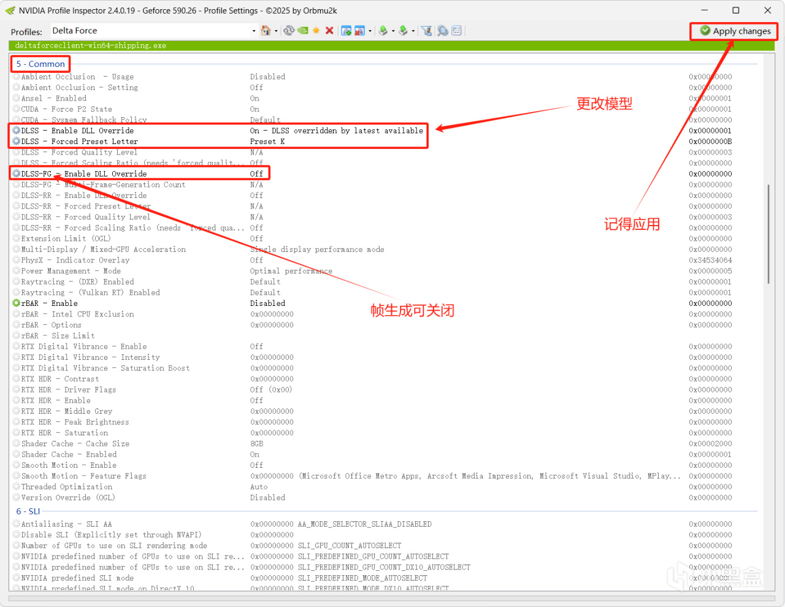Click the magnifier scan profiles icon
Viewport: 785px width, 607px height.
coord(442,31)
